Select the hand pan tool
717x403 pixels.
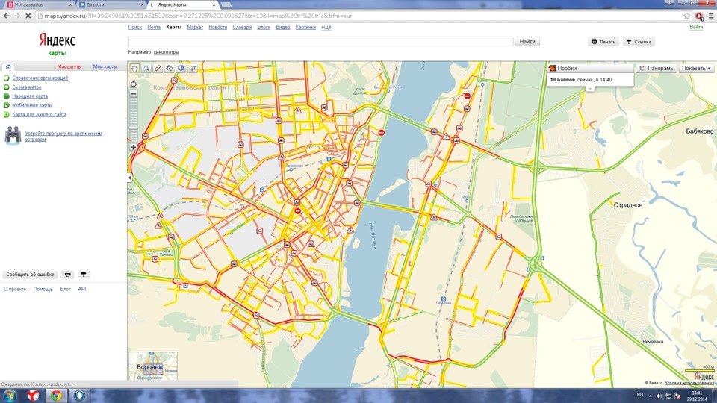(134, 68)
